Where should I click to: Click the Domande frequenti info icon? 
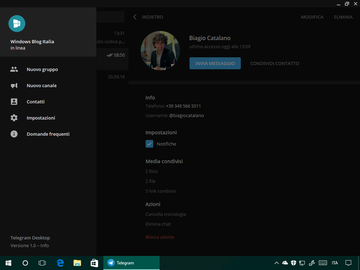click(14, 134)
